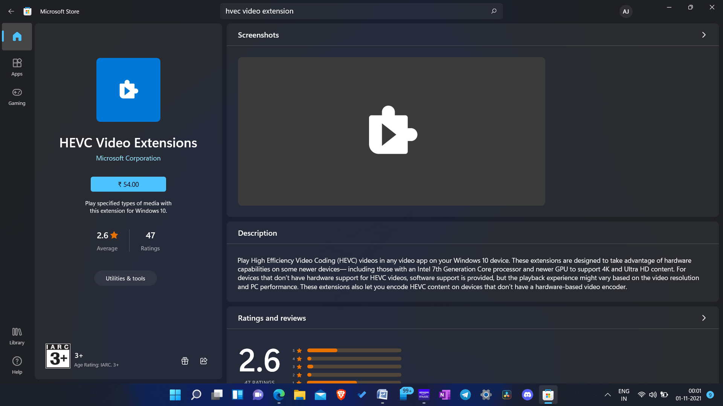Click the gift icon to buy as gift
The width and height of the screenshot is (723, 406).
[185, 361]
